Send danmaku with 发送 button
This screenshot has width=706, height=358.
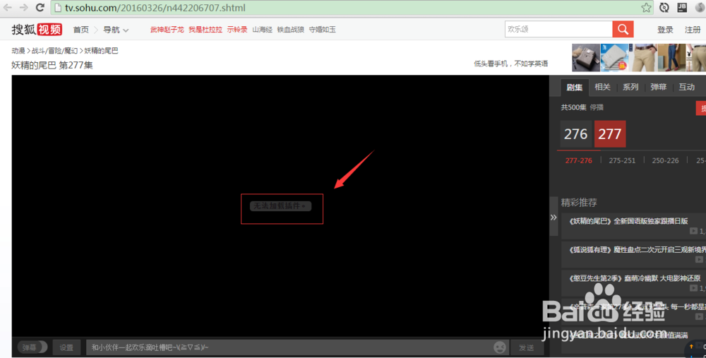(527, 347)
